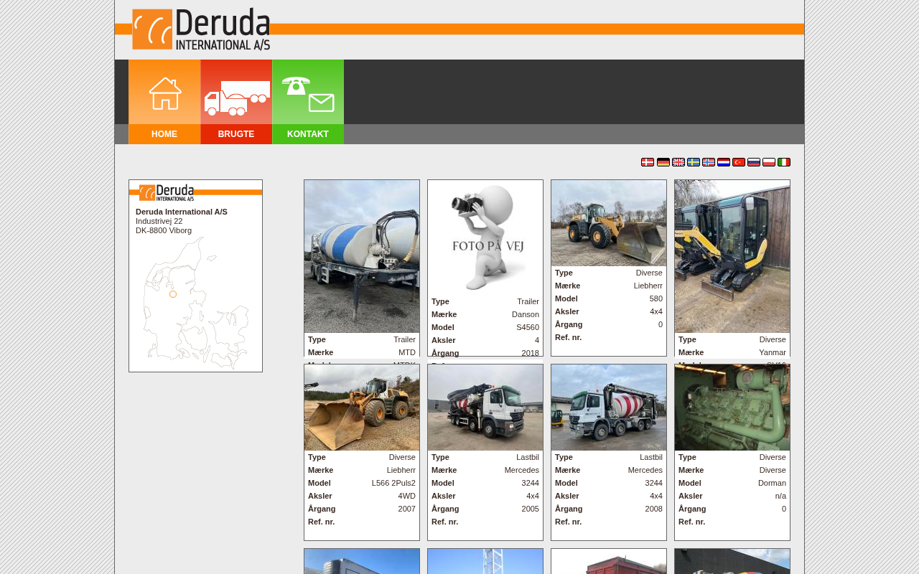Click the '2007' year value
The width and height of the screenshot is (919, 574).
tap(407, 509)
